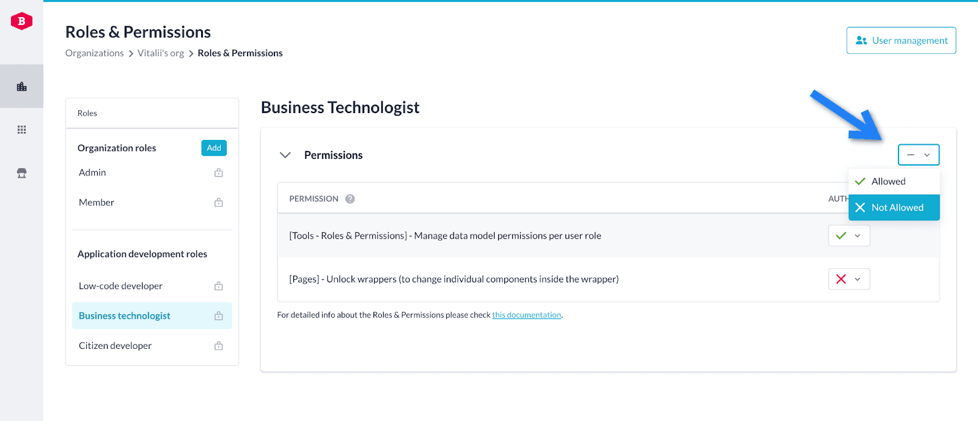
Task: Click the users icon in User management button
Action: point(861,40)
